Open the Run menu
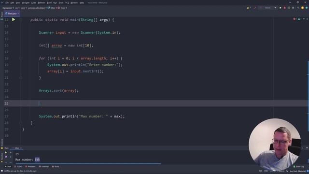Screen dimensions: 309x174 click(55, 3)
